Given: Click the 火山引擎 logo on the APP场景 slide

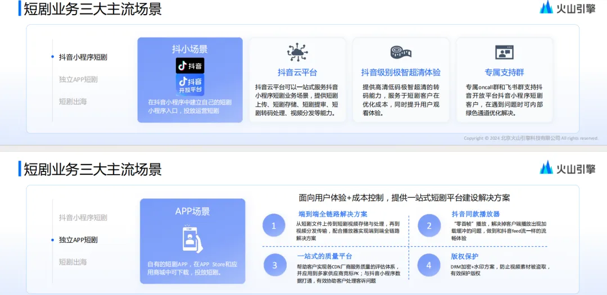Looking at the screenshot, I should [568, 167].
